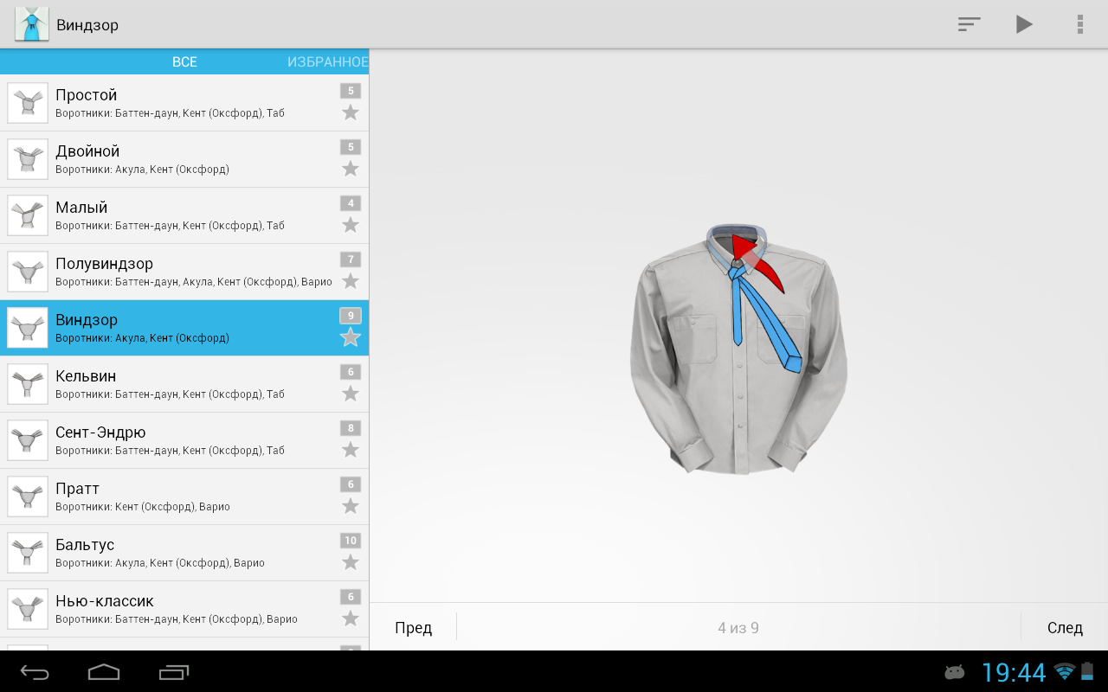The image size is (1108, 692).
Task: Tap the Android back navigation button
Action: pos(35,672)
